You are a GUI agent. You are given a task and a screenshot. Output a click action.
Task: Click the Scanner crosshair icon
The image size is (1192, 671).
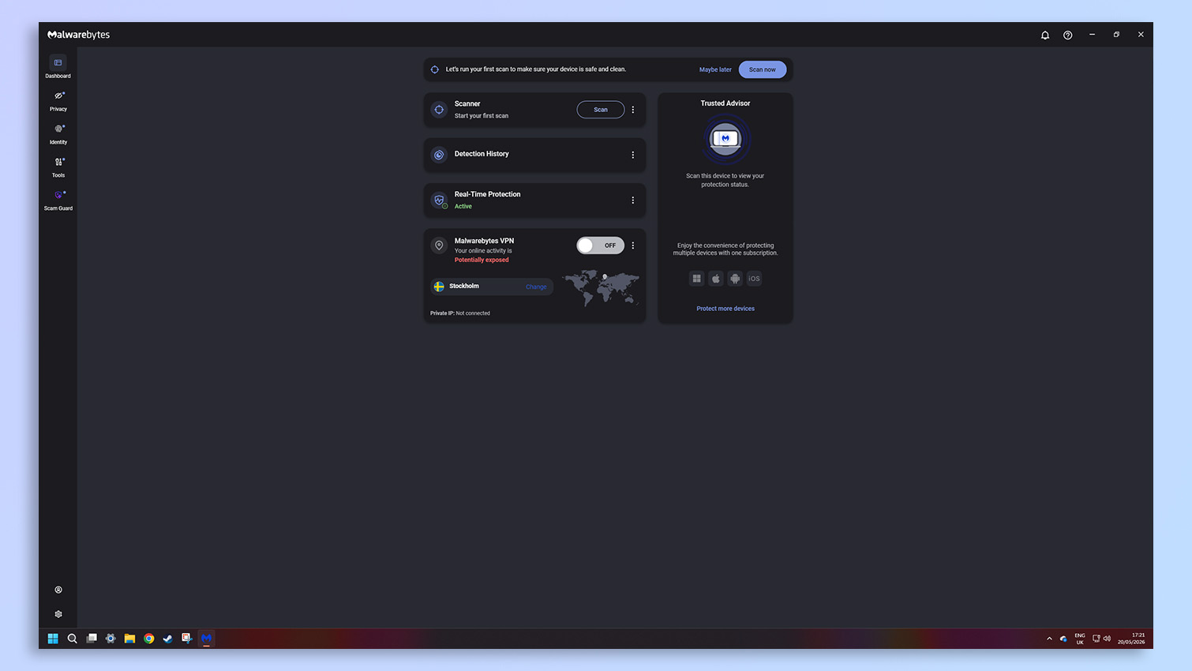click(439, 110)
